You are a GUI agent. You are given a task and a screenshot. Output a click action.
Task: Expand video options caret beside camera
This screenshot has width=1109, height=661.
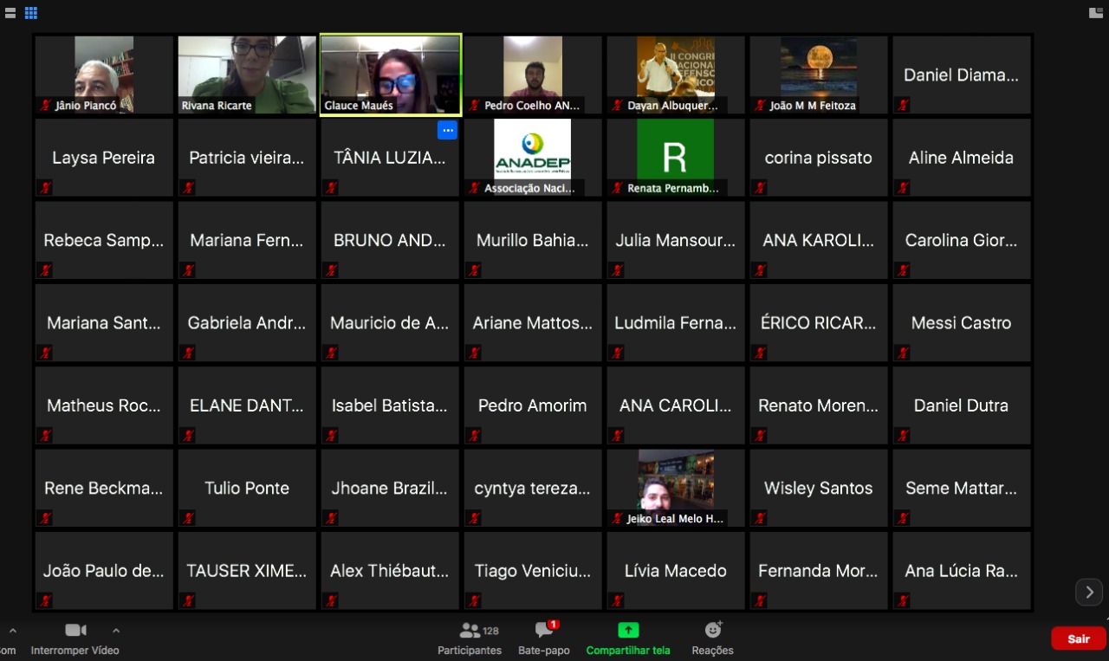pyautogui.click(x=116, y=631)
